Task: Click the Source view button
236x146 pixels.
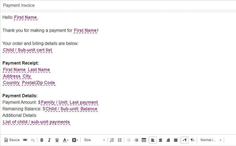Action: click(12, 140)
